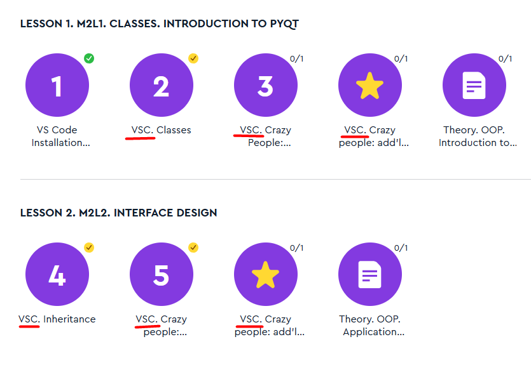The width and height of the screenshot is (531, 365).
Task: Open task 3 Crazy People circle in Lesson 1
Action: (x=265, y=85)
